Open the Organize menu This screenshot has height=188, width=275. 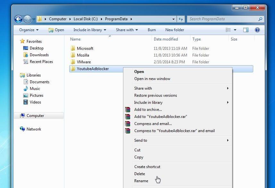point(29,30)
